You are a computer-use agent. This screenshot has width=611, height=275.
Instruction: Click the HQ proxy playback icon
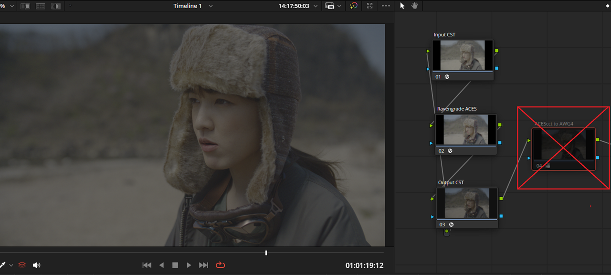pos(330,6)
